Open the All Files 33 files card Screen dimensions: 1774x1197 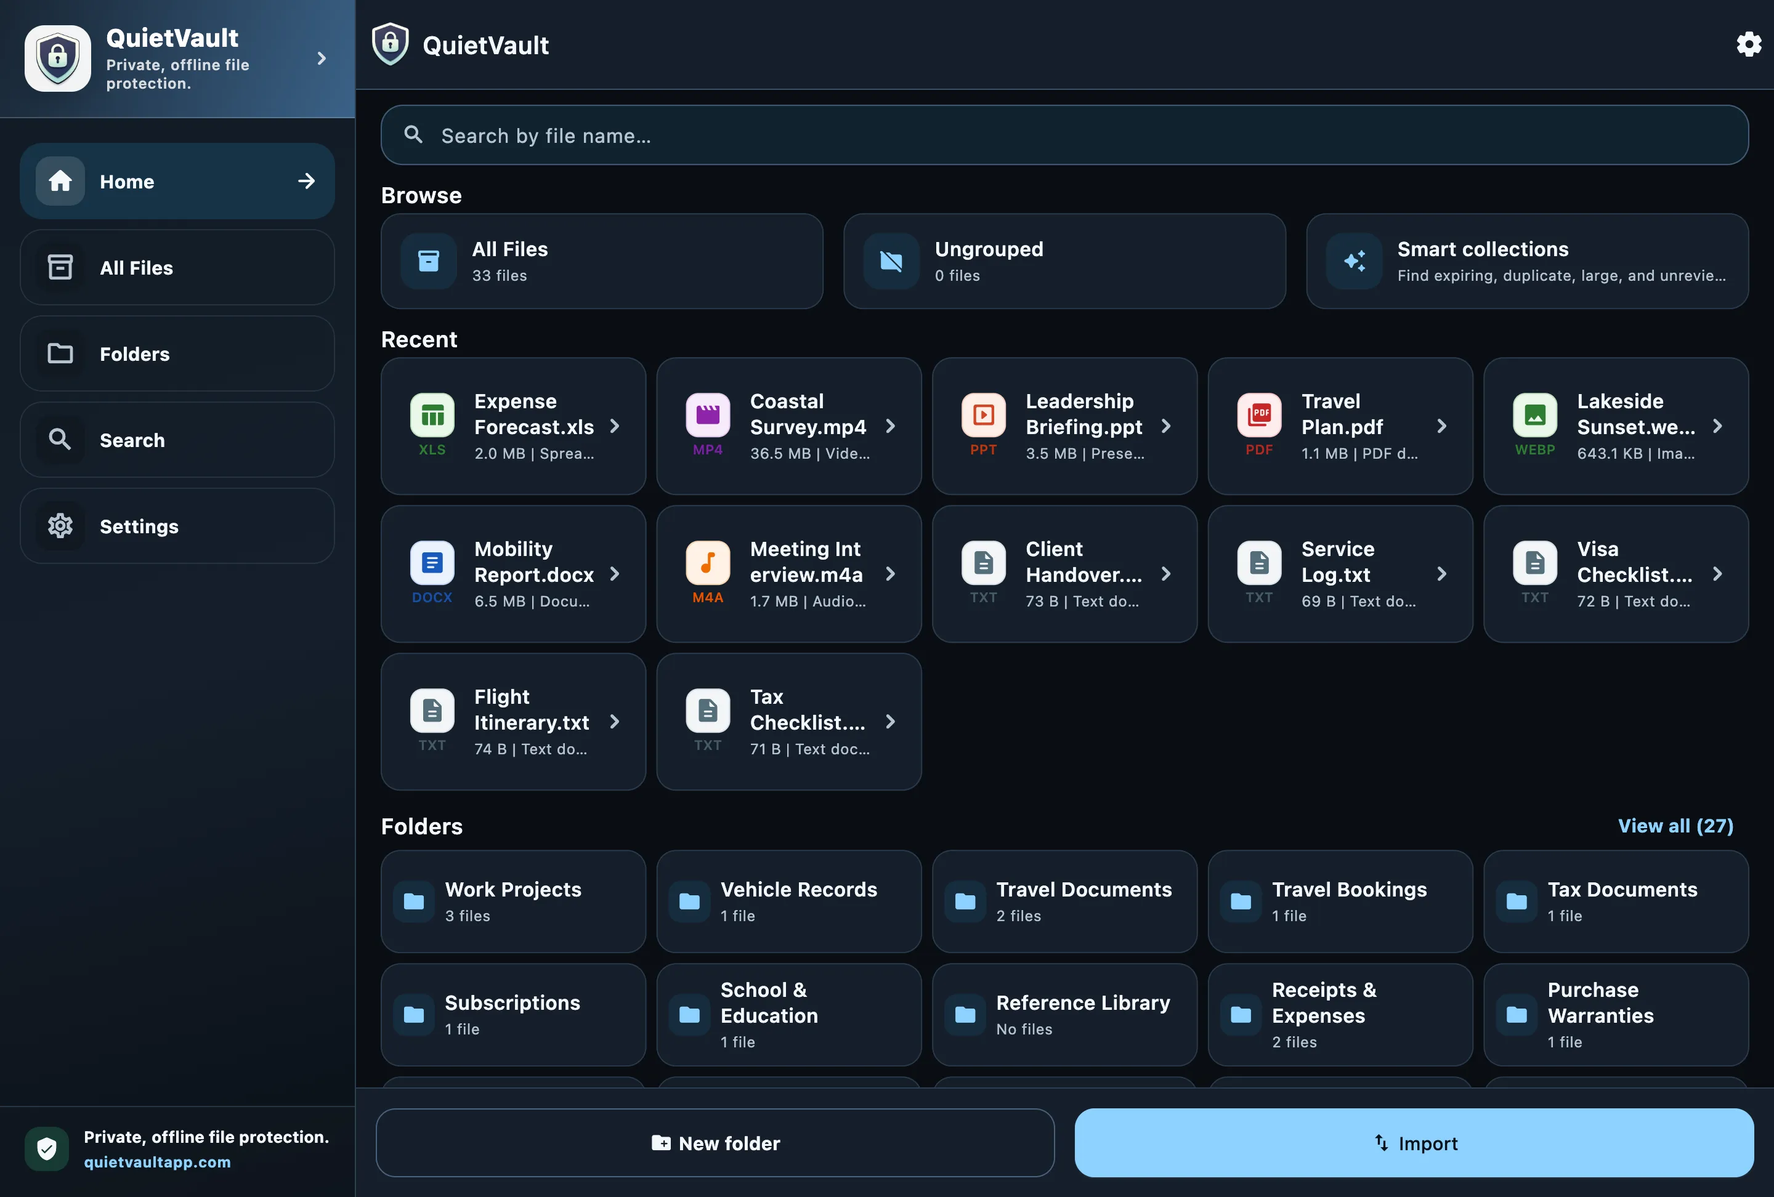pyautogui.click(x=602, y=262)
